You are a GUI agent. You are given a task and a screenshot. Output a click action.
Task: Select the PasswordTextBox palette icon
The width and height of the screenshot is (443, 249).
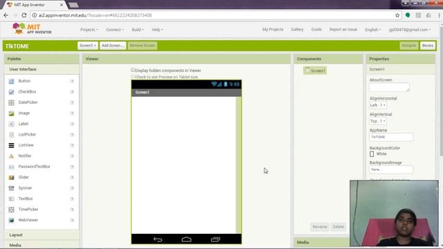[11, 167]
